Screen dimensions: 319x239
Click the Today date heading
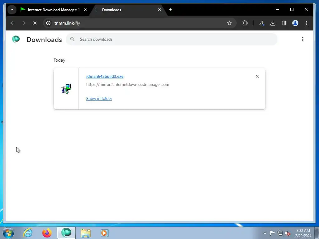coord(60,60)
